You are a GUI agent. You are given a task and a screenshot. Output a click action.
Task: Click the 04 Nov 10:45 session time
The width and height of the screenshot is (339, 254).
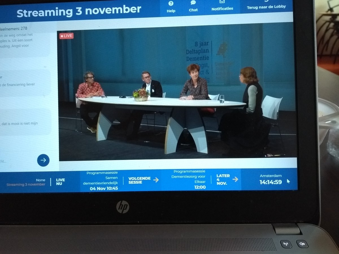pyautogui.click(x=104, y=188)
